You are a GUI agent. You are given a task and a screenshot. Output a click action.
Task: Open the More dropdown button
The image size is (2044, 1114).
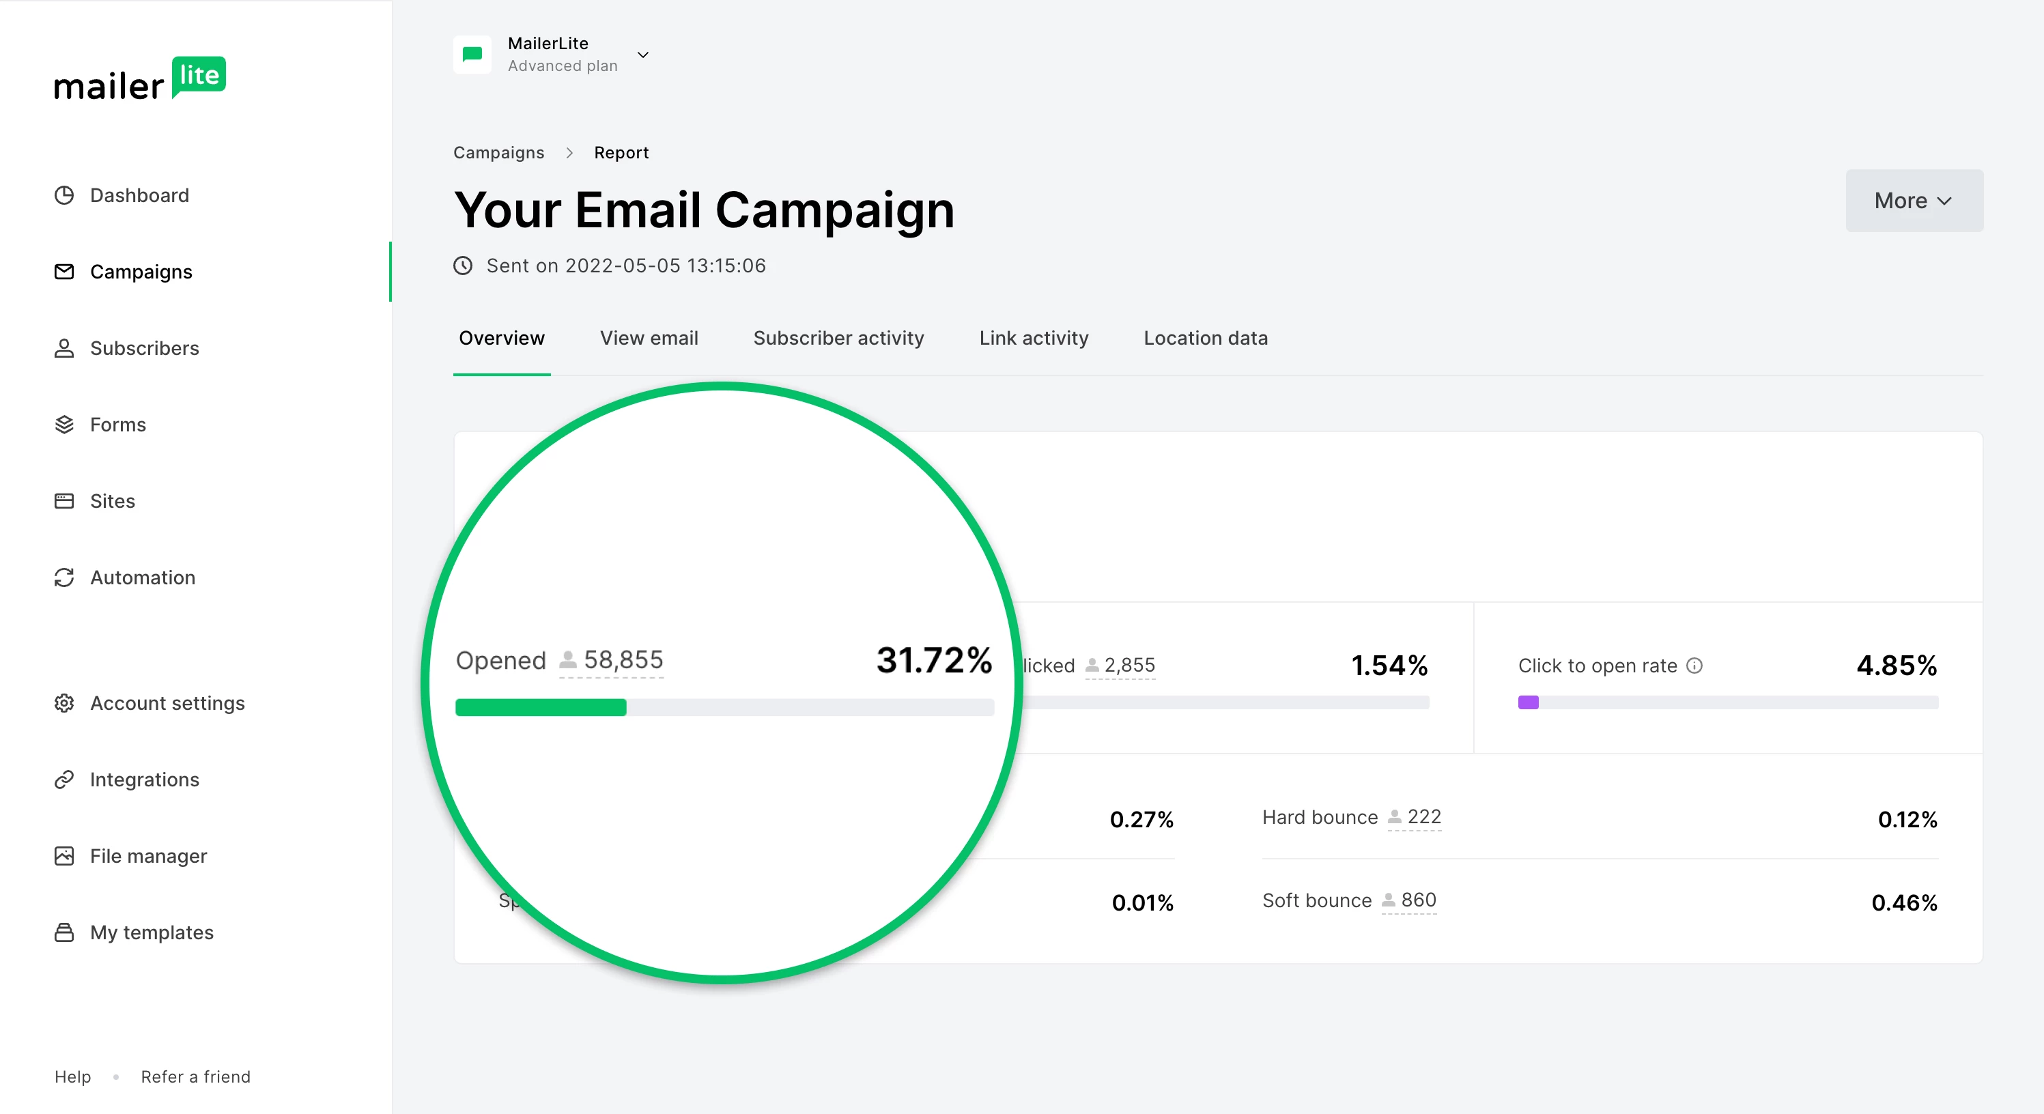pyautogui.click(x=1914, y=201)
